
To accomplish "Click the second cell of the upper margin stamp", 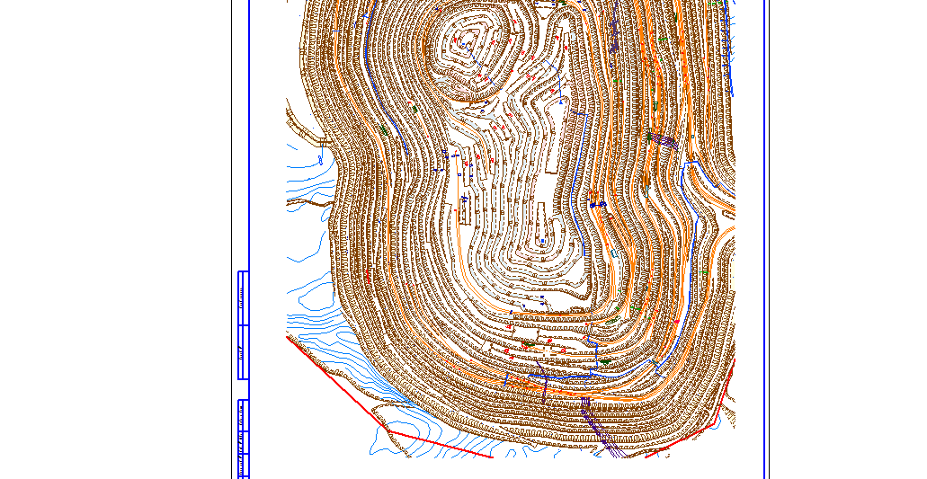I will pyautogui.click(x=243, y=352).
